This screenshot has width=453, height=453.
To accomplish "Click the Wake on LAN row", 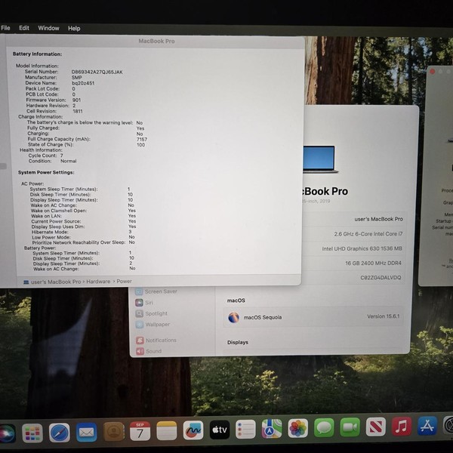I will pyautogui.click(x=84, y=216).
